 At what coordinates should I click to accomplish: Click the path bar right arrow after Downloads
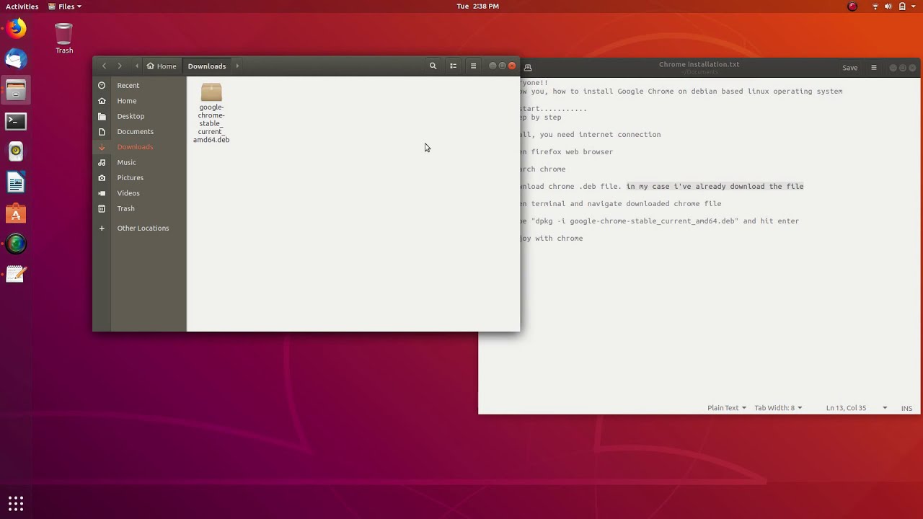(237, 66)
